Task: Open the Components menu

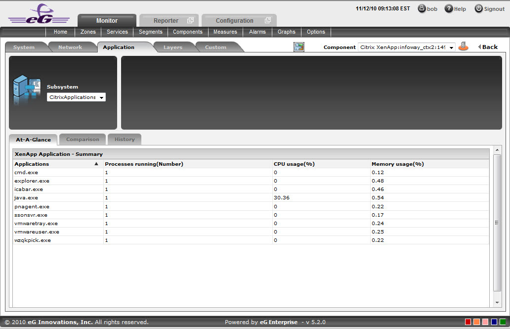Action: pyautogui.click(x=188, y=32)
